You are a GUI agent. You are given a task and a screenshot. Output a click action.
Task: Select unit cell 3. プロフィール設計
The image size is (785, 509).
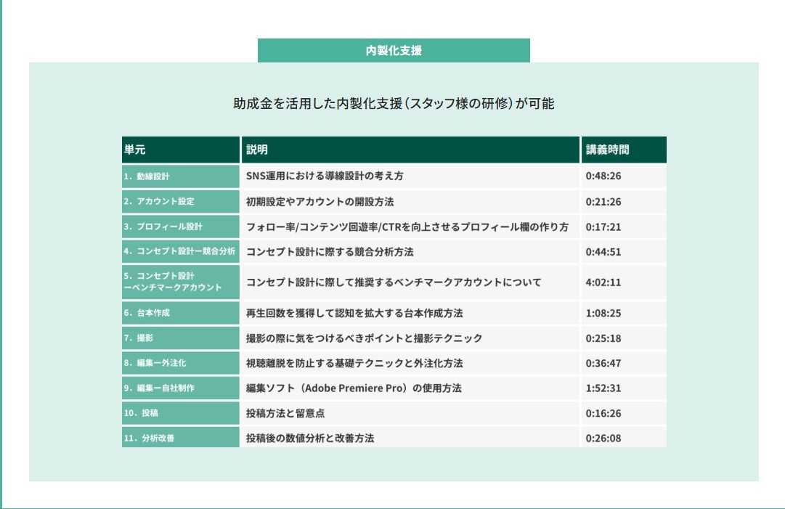[181, 227]
